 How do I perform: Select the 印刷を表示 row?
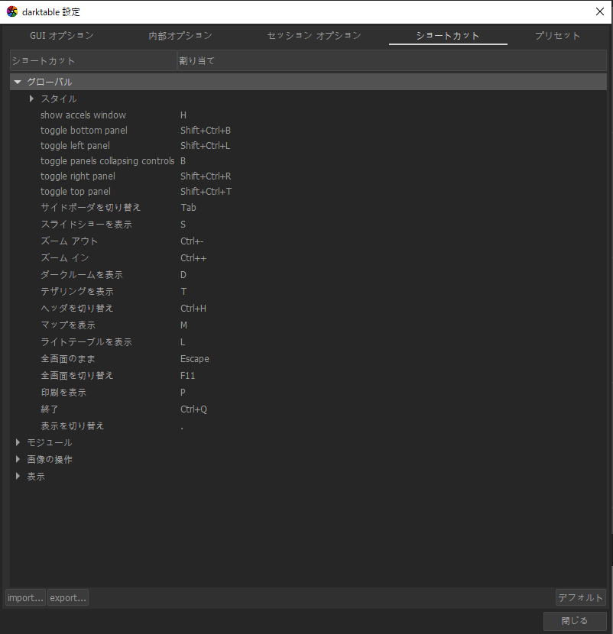(x=308, y=392)
